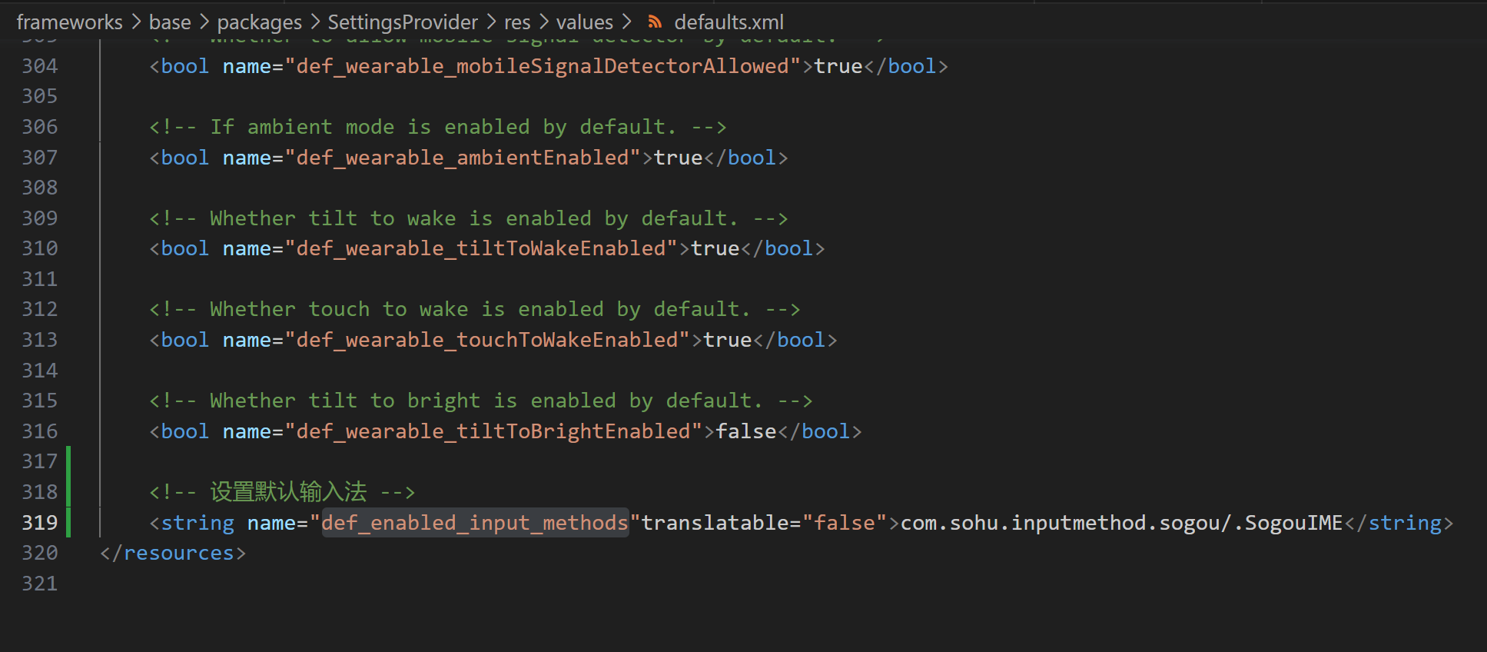Click the 'true' value on line 313
Viewport: 1487px width, 652px height.
(727, 340)
